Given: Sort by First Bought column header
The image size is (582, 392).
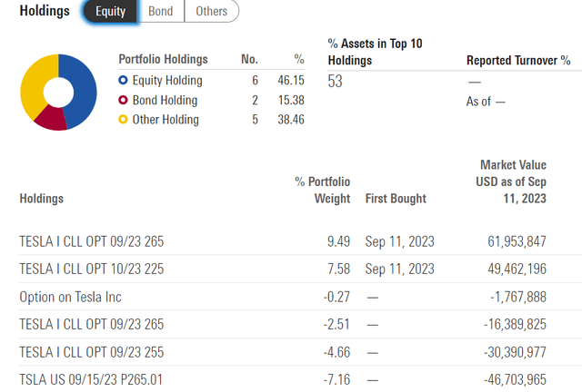Looking at the screenshot, I should pyautogui.click(x=395, y=198).
